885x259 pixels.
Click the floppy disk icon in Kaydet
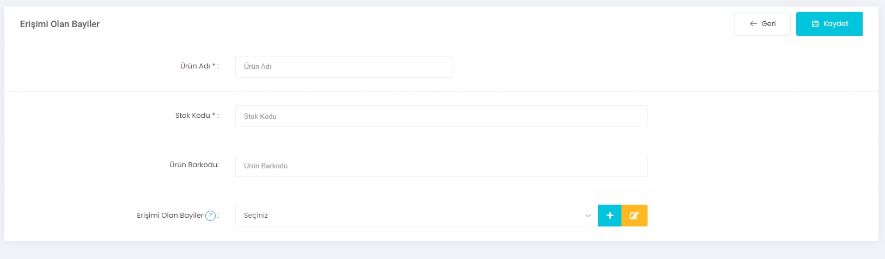(815, 24)
